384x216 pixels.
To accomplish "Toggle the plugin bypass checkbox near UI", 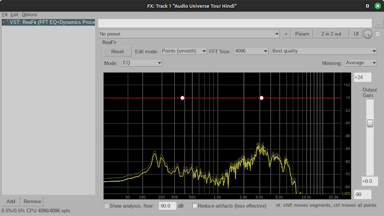I will (377, 34).
